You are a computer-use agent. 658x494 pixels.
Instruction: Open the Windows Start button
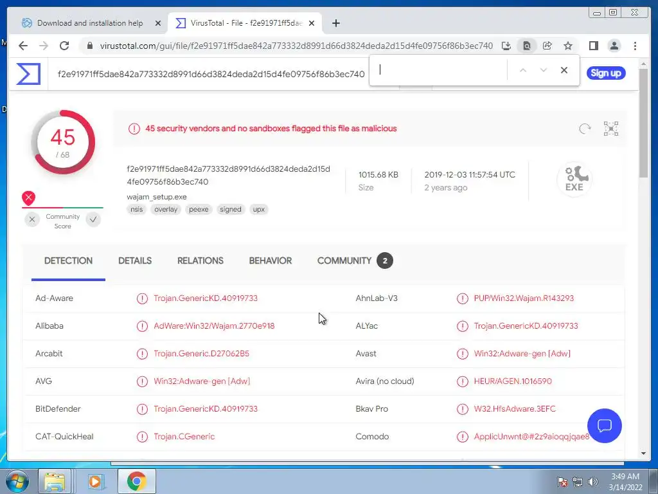17,481
